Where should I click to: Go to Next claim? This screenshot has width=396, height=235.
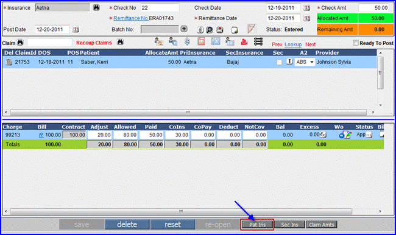[310, 44]
